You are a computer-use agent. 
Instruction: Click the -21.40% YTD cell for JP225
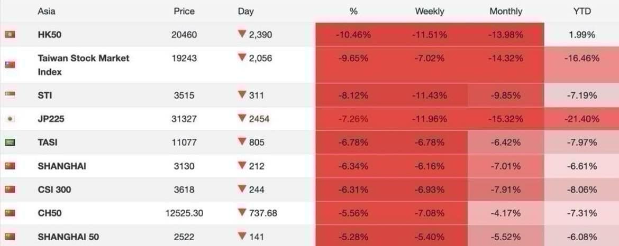(x=582, y=119)
